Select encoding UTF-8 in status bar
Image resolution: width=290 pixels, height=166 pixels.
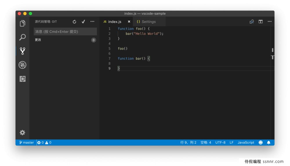click(x=220, y=143)
